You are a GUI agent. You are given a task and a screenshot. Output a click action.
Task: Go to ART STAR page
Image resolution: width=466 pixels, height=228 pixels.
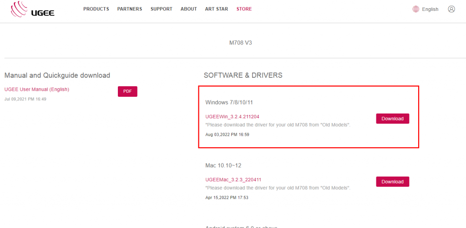pyautogui.click(x=217, y=9)
